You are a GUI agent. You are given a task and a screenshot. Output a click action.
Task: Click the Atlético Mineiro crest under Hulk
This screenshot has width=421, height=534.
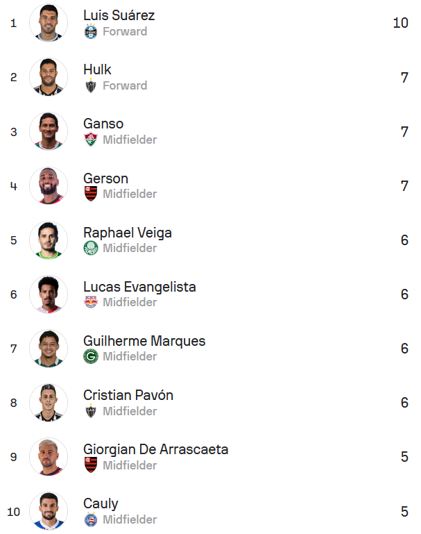click(90, 85)
